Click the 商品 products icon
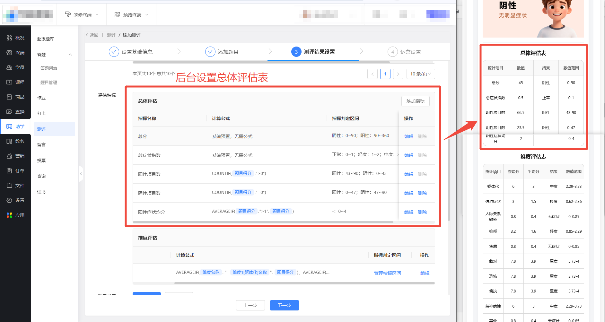 (9, 97)
